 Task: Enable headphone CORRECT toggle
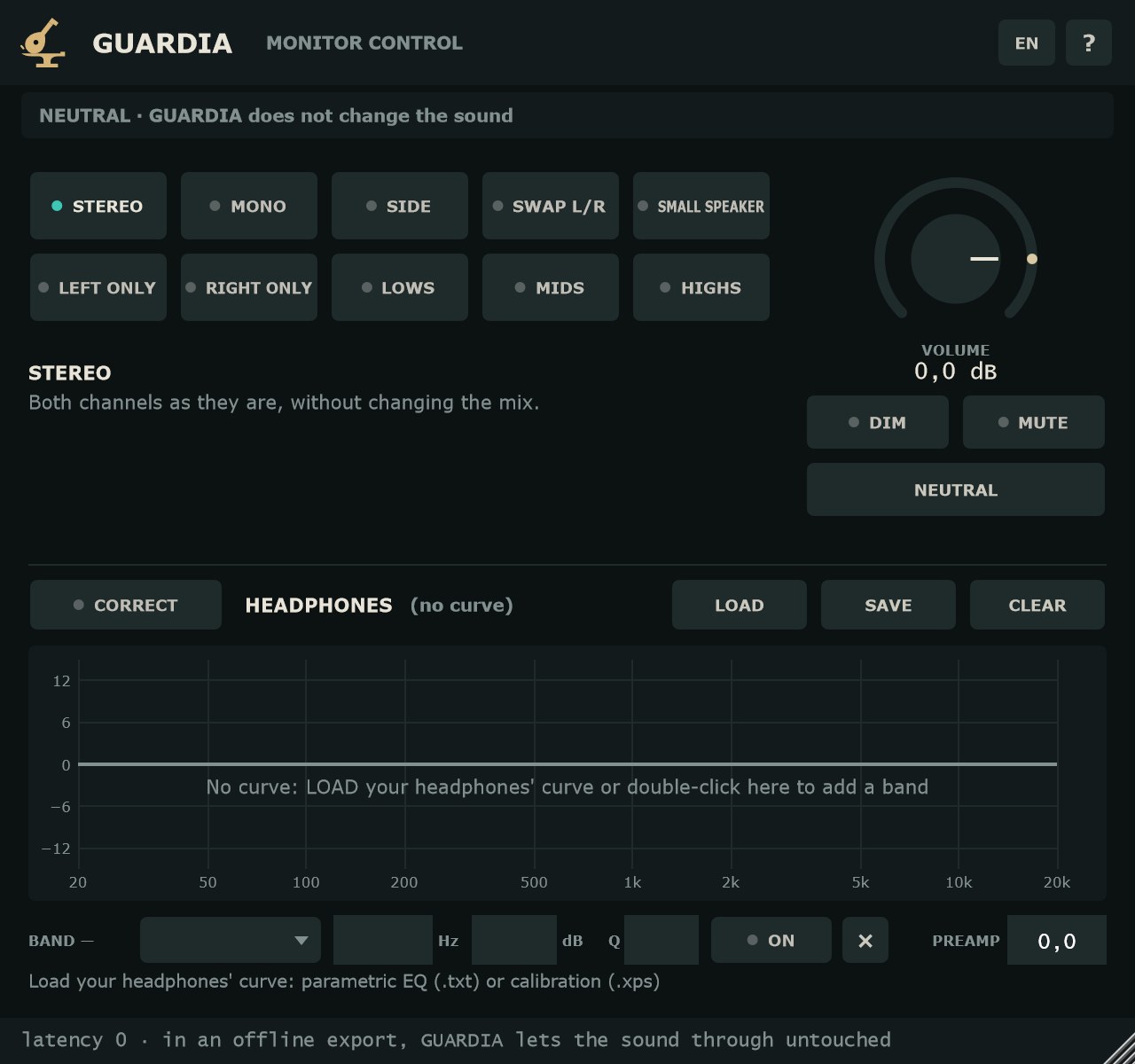click(126, 605)
